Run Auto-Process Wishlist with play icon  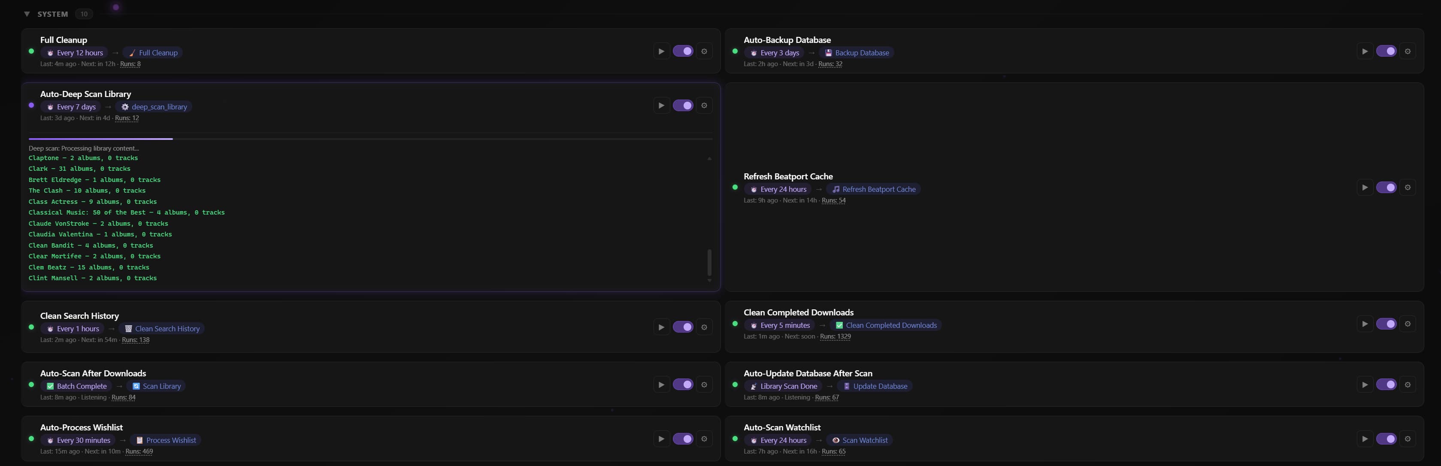point(661,439)
